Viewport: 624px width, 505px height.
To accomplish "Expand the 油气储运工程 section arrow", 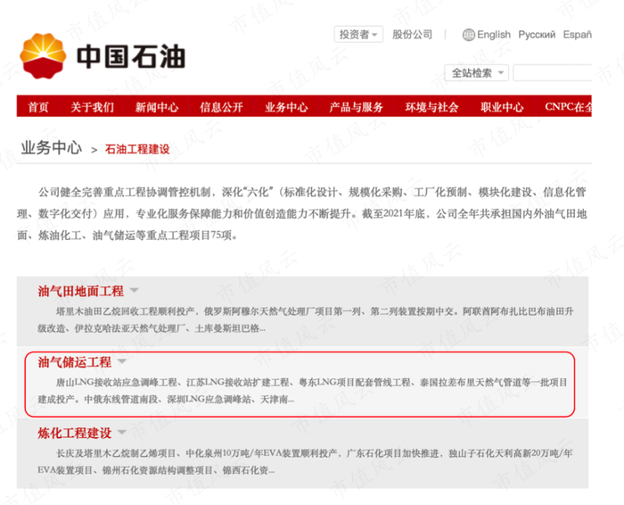I will (x=122, y=361).
